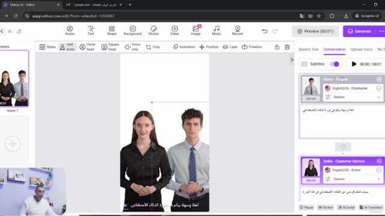Screen dimensions: 385x216
Task: Switch to Upload Voice tab
Action: click(362, 49)
